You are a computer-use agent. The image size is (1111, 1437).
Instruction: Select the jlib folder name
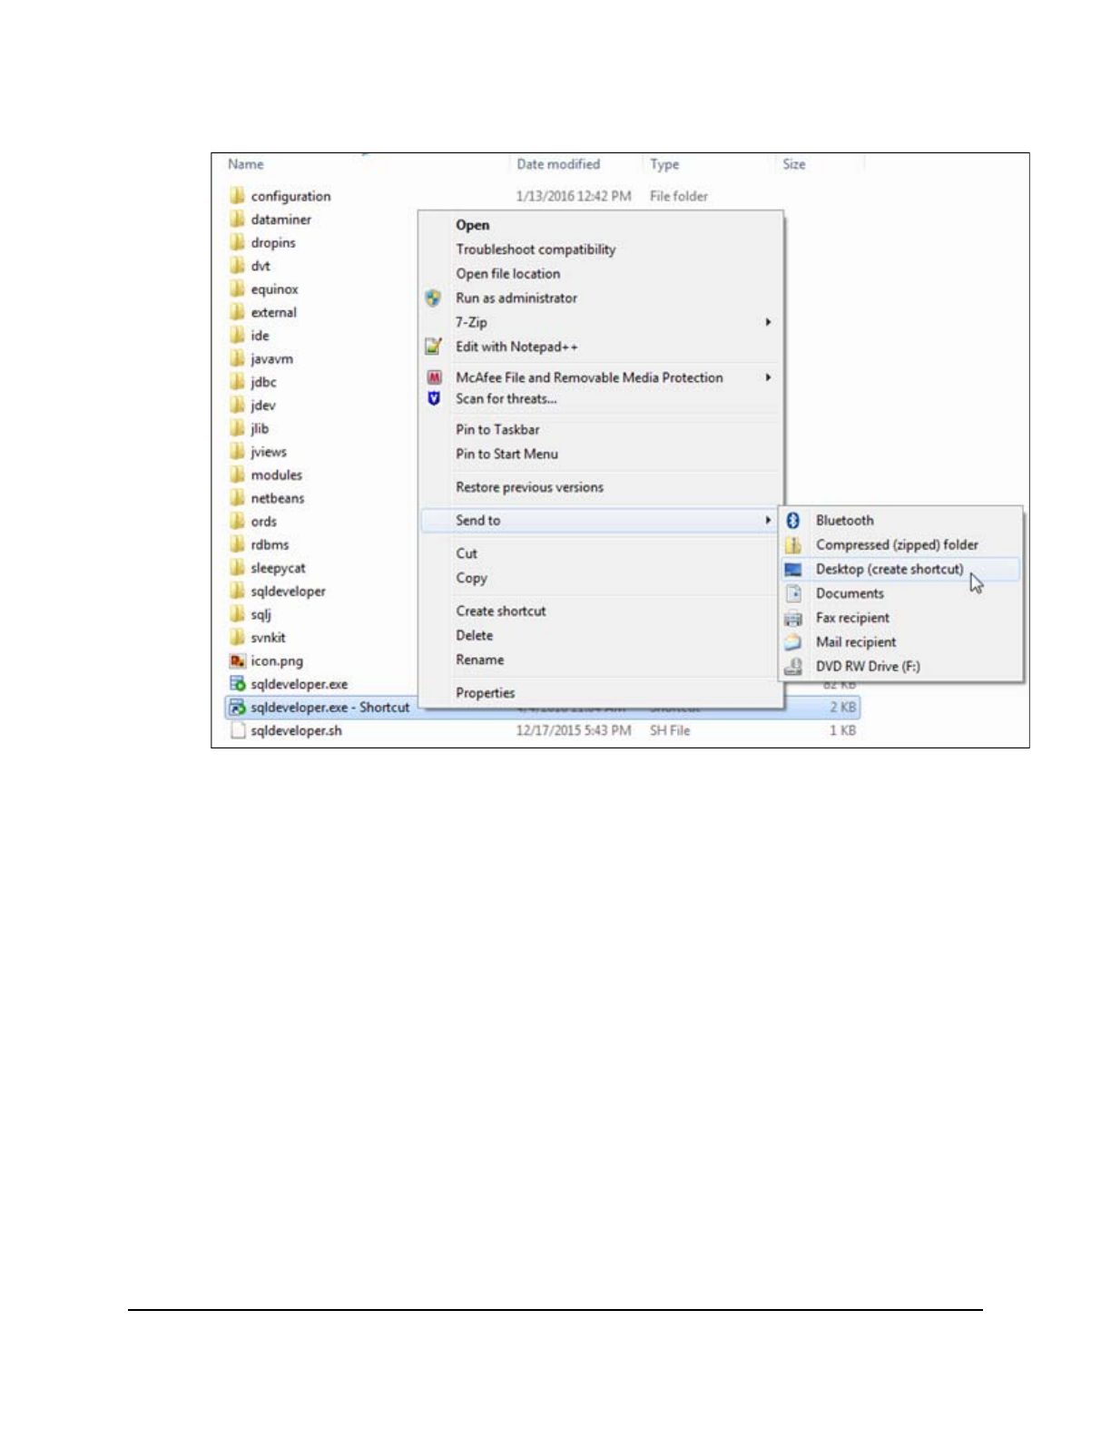pos(260,428)
